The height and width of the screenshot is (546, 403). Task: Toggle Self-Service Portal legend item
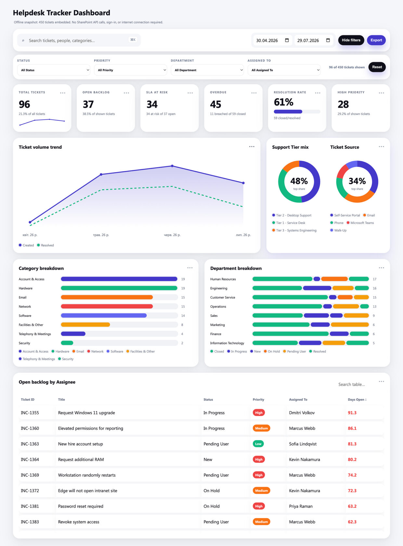[345, 215]
